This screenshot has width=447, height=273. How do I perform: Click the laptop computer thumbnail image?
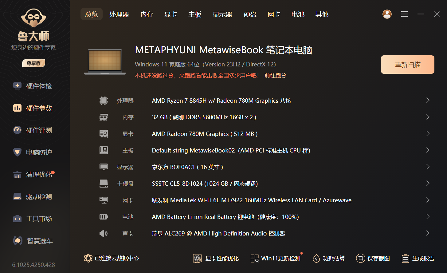[x=105, y=62]
